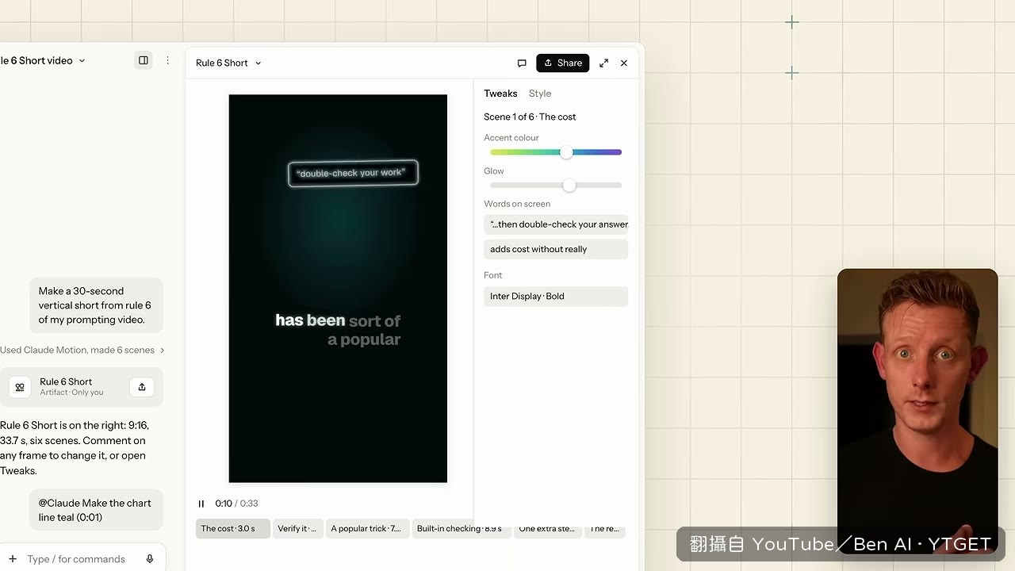Click the Accent colour slider
Screen dimensions: 1015x571
tap(556, 152)
